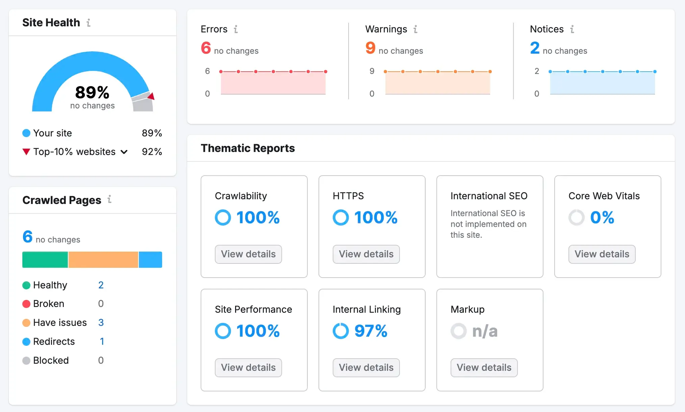Click the Core Web Vitals progress ring
The height and width of the screenshot is (412, 685).
pos(576,217)
